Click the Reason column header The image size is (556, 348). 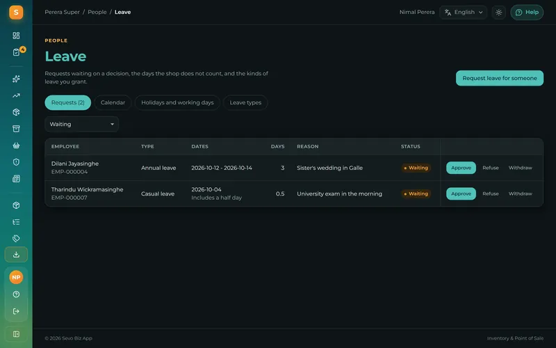(x=307, y=146)
